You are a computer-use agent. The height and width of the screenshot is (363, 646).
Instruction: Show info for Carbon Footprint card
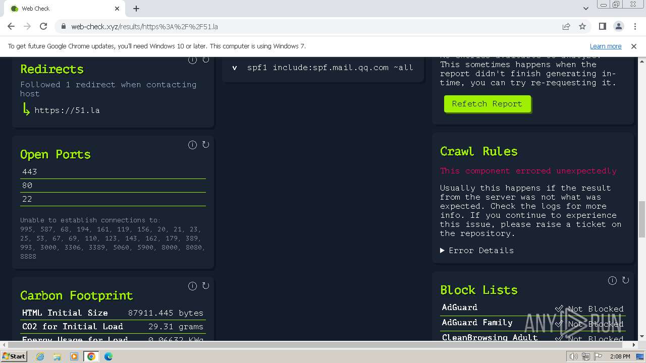192,286
